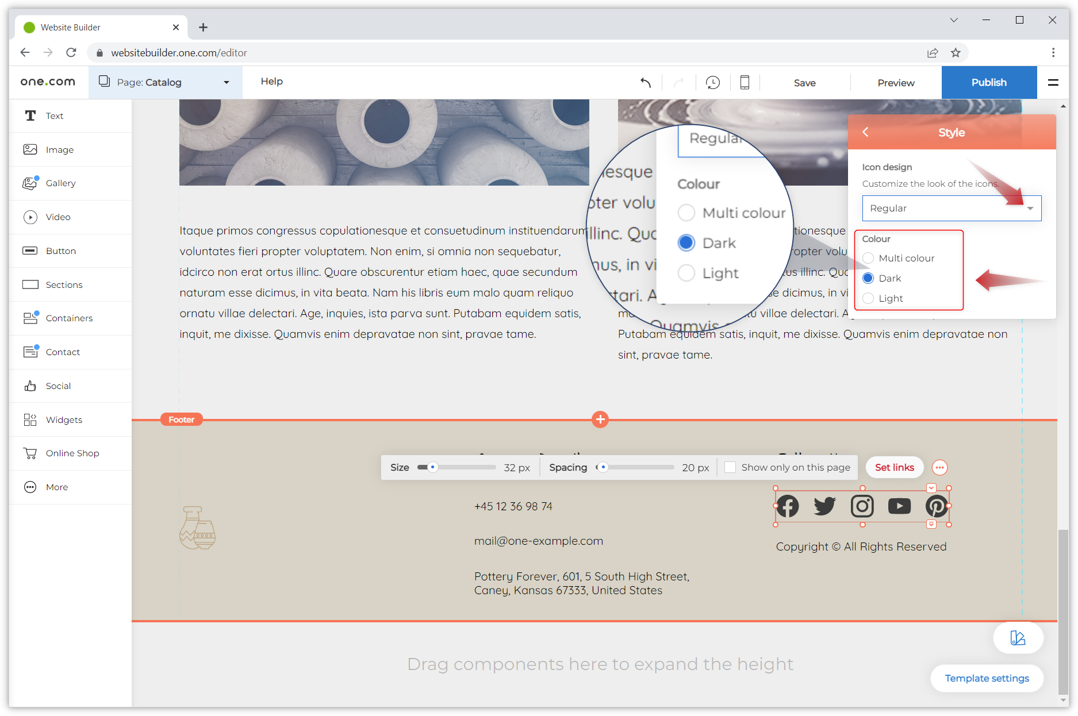
Task: Click the Publish button
Action: (989, 82)
